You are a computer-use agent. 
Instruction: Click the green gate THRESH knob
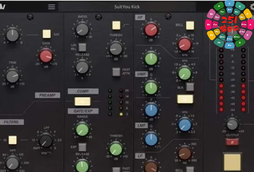pyautogui.click(x=116, y=149)
